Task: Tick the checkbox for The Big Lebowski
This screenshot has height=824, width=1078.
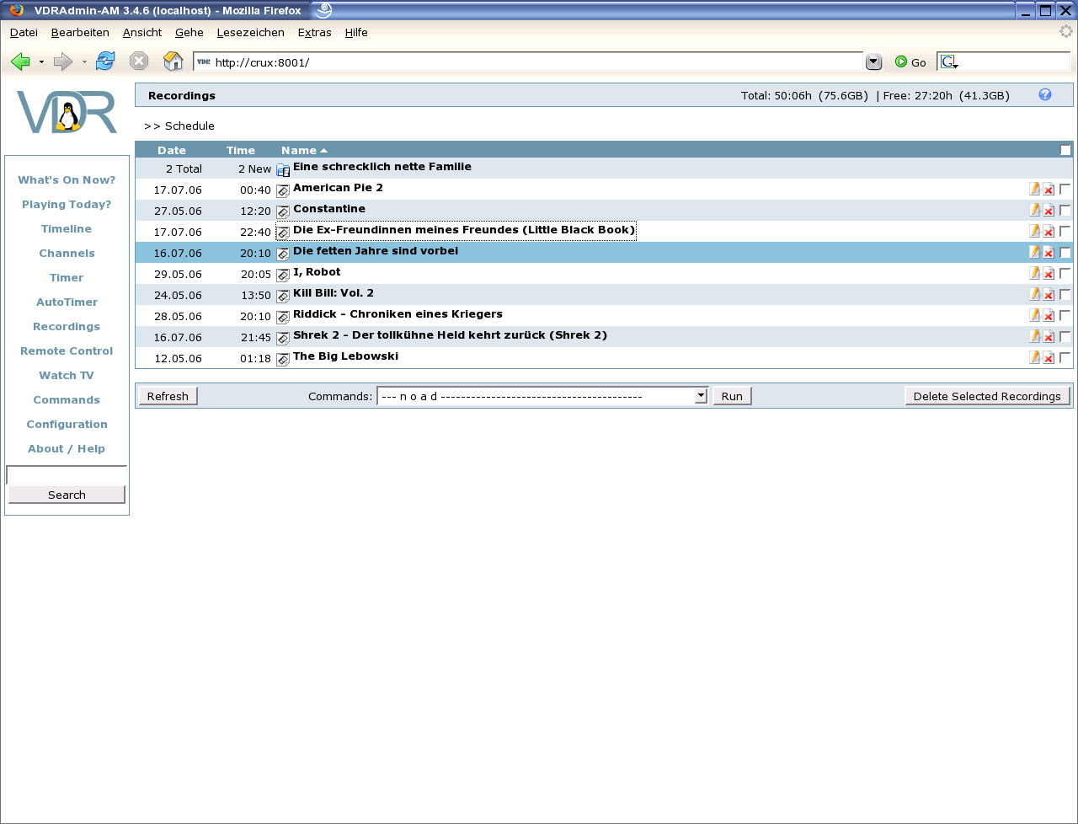Action: pos(1065,357)
